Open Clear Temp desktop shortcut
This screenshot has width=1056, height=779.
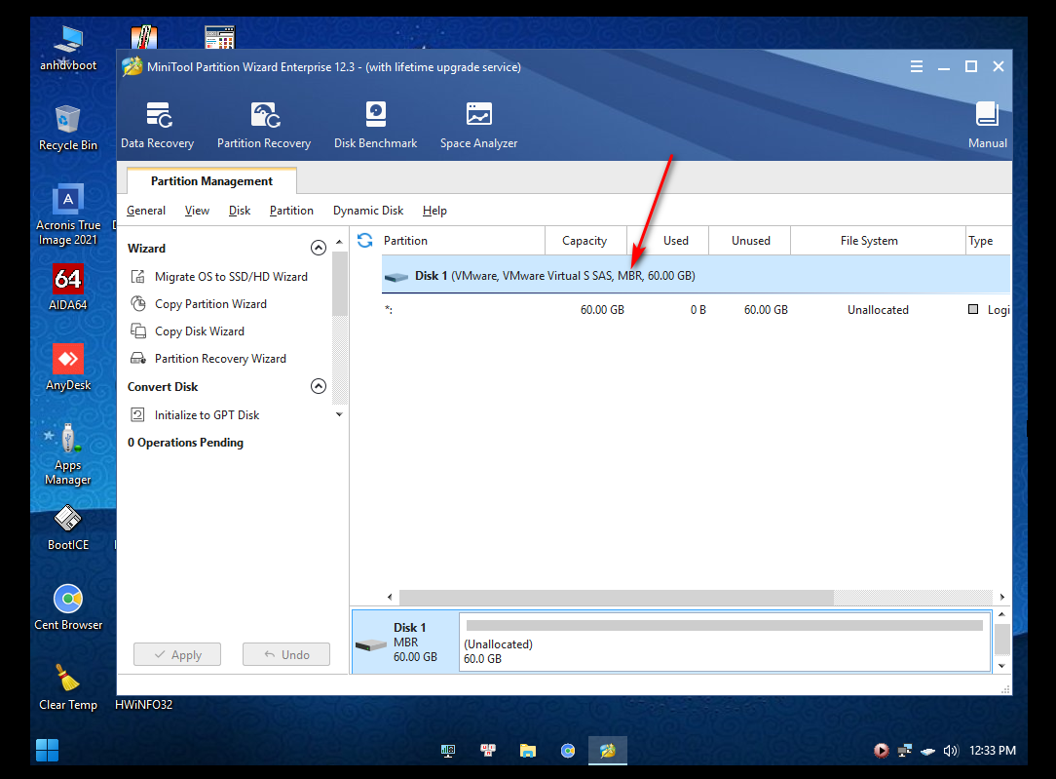[68, 687]
